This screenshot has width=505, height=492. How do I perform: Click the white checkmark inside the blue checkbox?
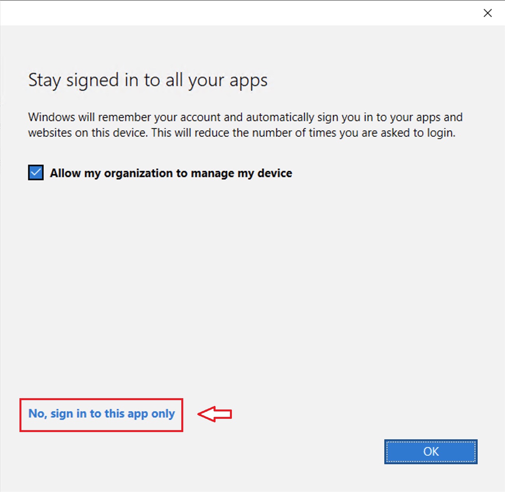tap(36, 172)
